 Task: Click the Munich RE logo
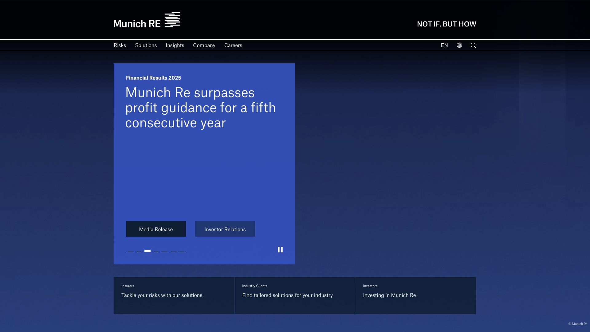click(x=147, y=20)
